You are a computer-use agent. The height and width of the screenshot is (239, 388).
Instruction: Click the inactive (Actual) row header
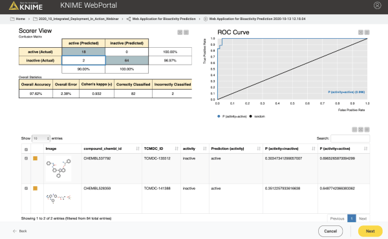(x=40, y=60)
